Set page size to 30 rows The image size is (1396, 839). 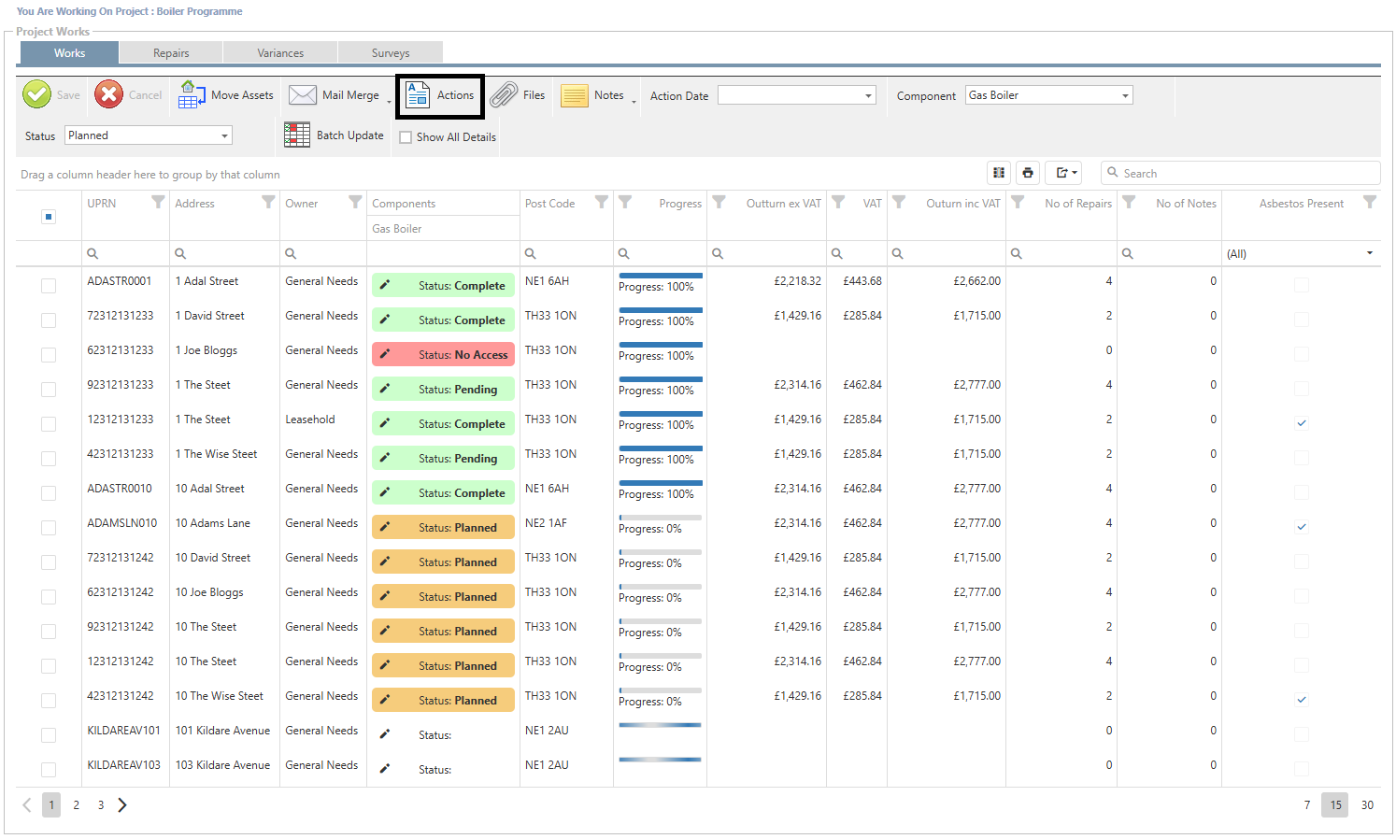(x=1367, y=804)
